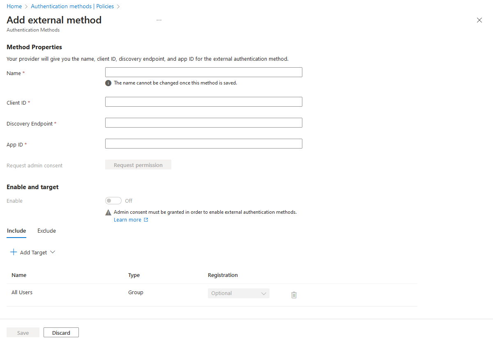Close the Add external method pane

(x=479, y=20)
